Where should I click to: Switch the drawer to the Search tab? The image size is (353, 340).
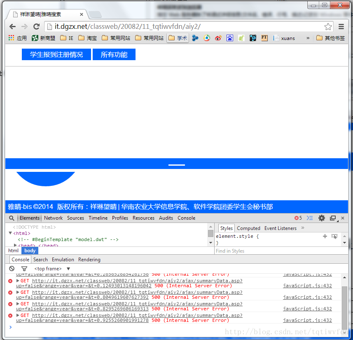[40, 260]
